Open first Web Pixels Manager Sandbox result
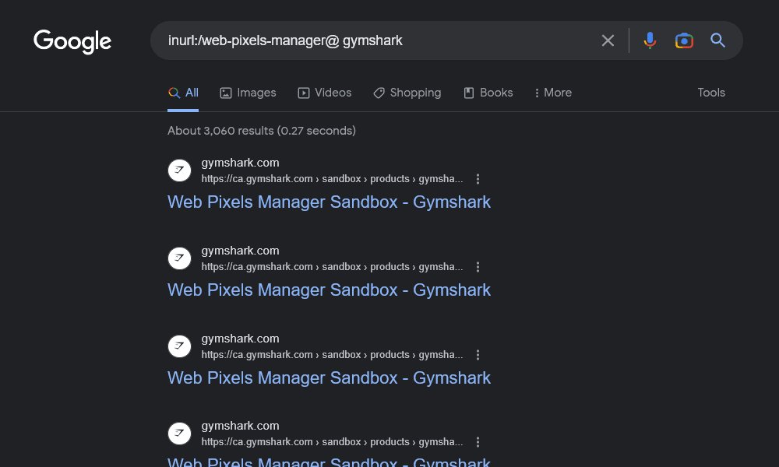This screenshot has height=467, width=779. click(329, 202)
